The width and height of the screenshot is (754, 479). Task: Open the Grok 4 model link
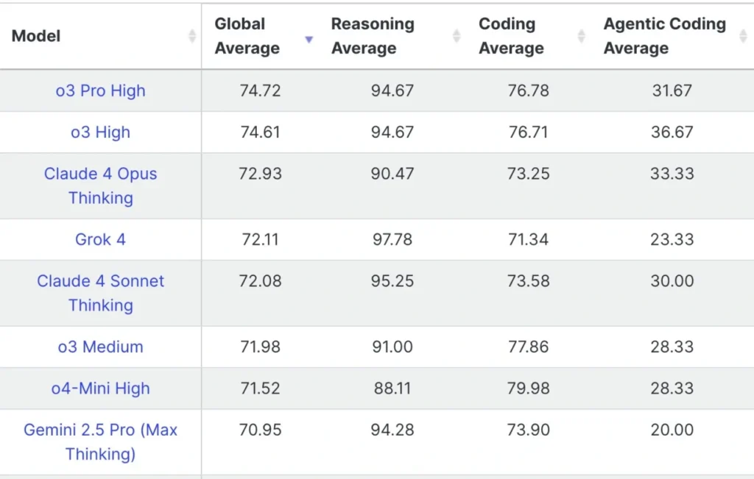(x=100, y=239)
